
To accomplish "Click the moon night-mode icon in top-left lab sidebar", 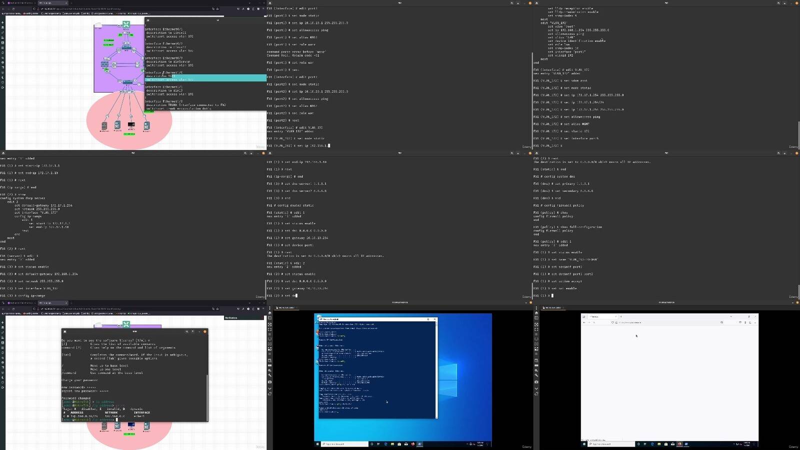I will point(2,78).
